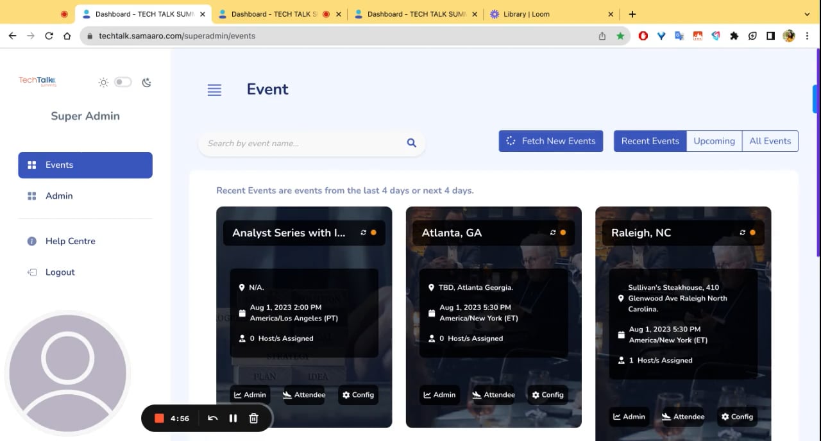Click the sun icon in sidebar
821x441 pixels.
[x=103, y=82]
